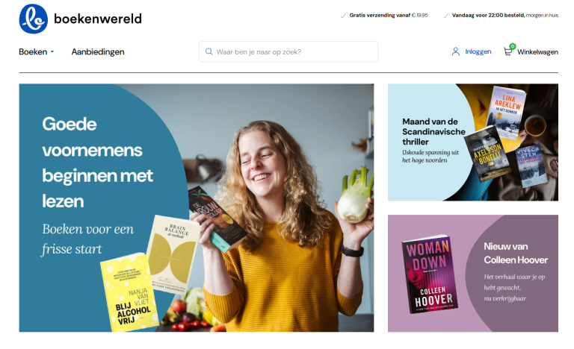Screen dimensions: 574x349
Task: Click the magnifying glass search icon
Action: click(209, 51)
